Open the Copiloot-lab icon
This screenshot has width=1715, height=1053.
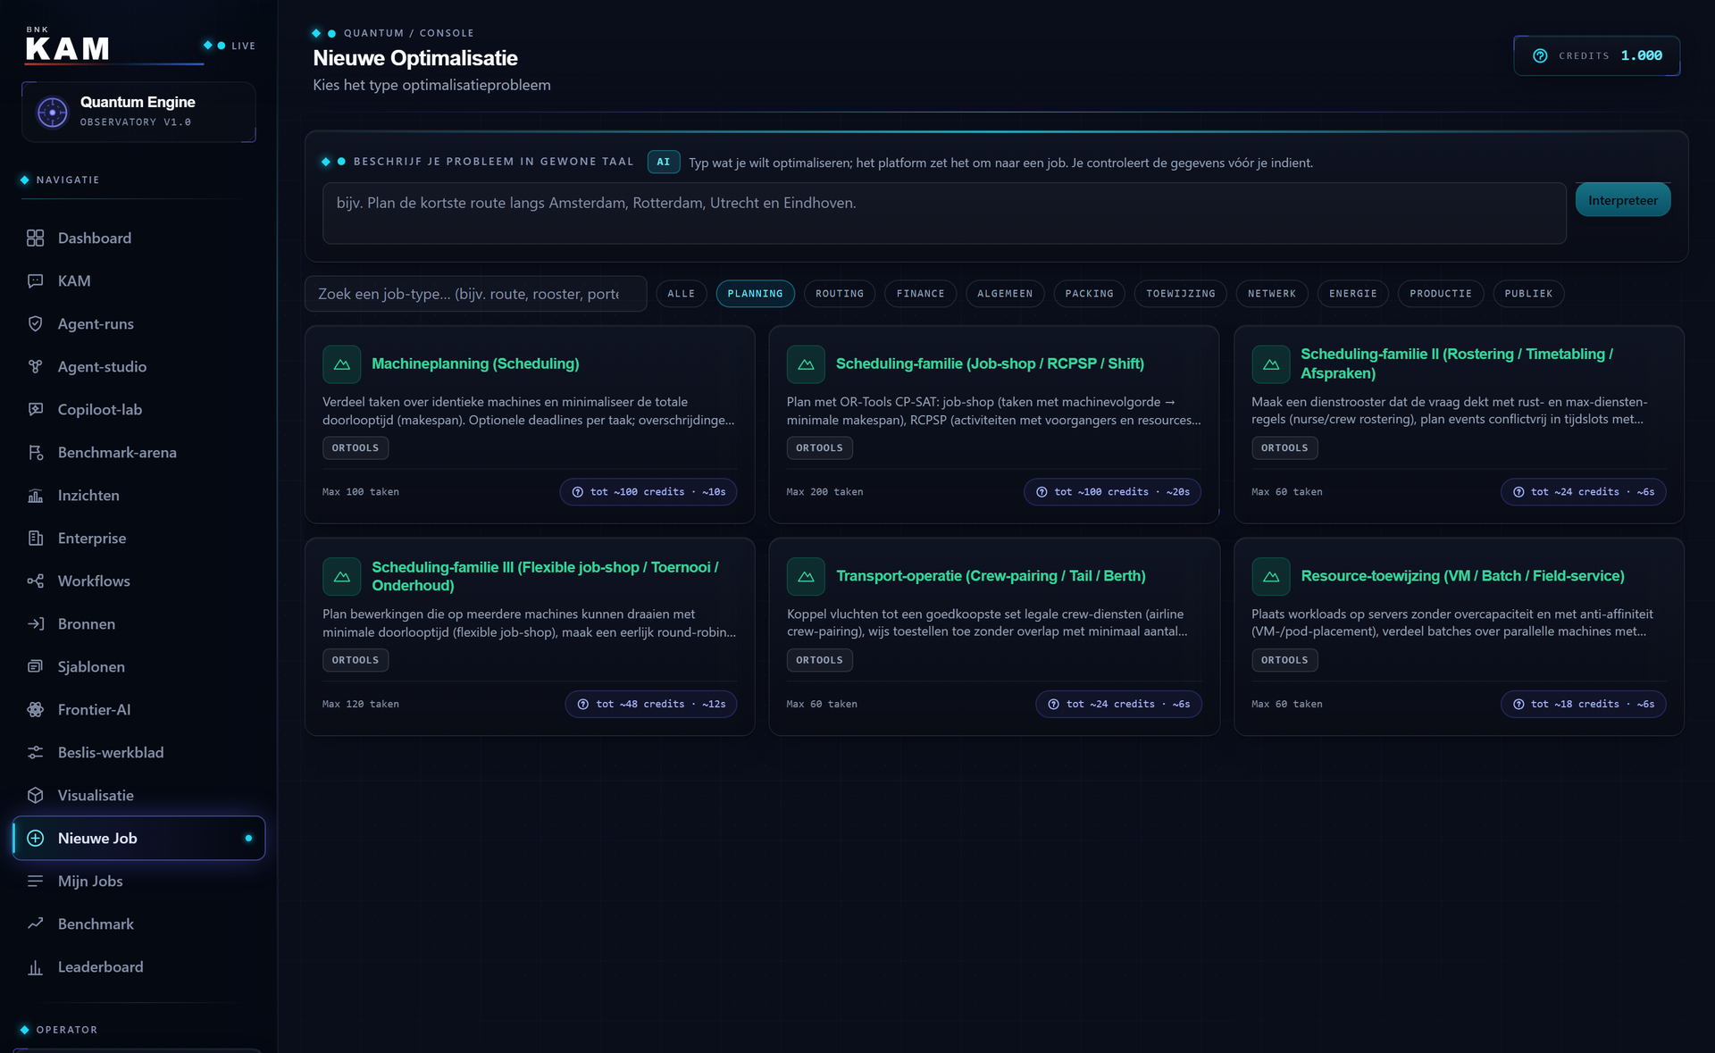[x=35, y=409]
